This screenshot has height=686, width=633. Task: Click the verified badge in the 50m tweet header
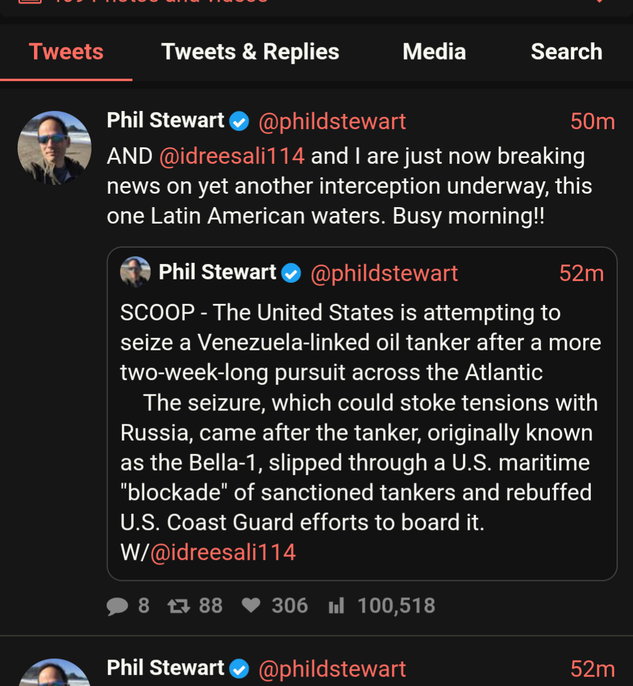click(239, 121)
